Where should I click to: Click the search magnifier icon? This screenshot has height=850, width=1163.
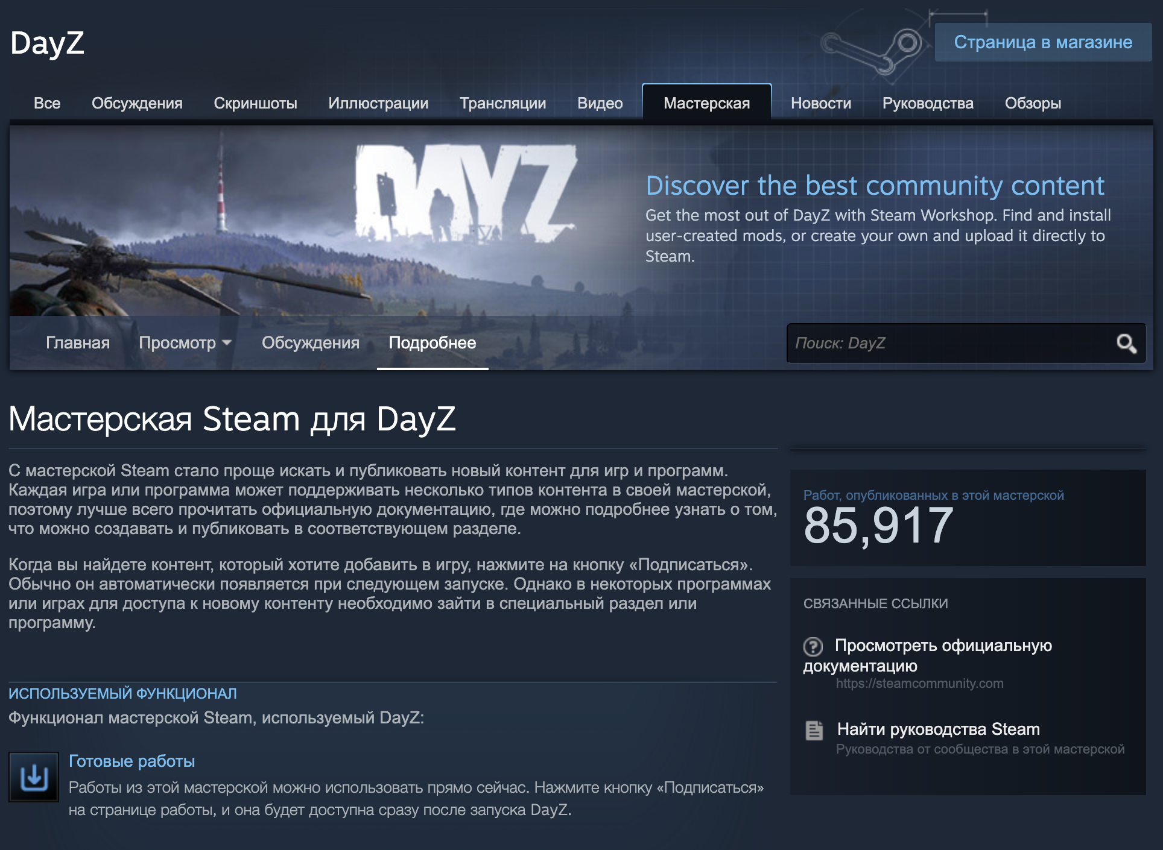tap(1126, 344)
